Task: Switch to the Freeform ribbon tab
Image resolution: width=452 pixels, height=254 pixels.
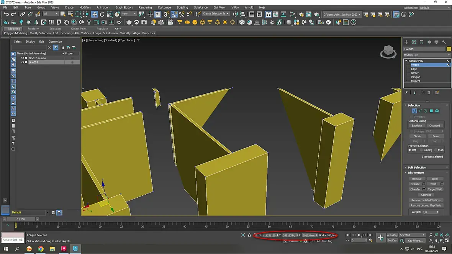Action: (x=33, y=29)
